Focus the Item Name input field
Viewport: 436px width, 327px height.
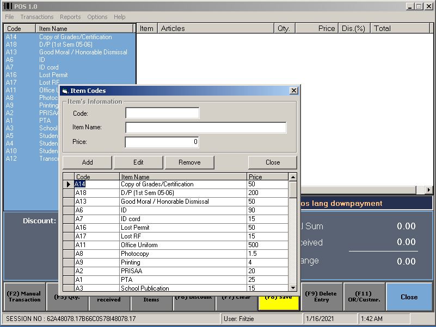click(x=206, y=128)
